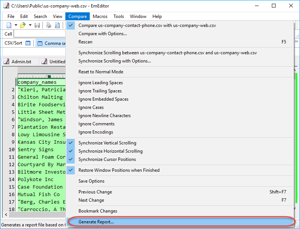The width and height of the screenshot is (300, 229).
Task: Choose Compare with Options...
Action: point(179,34)
